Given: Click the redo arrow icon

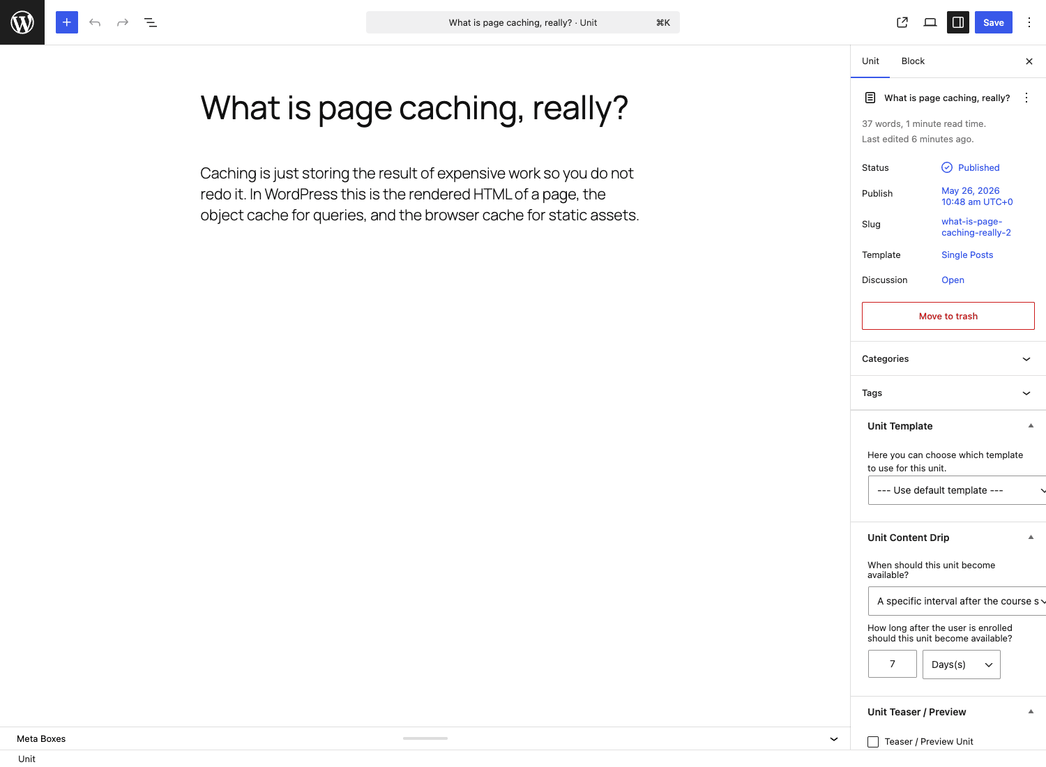Looking at the screenshot, I should [123, 22].
